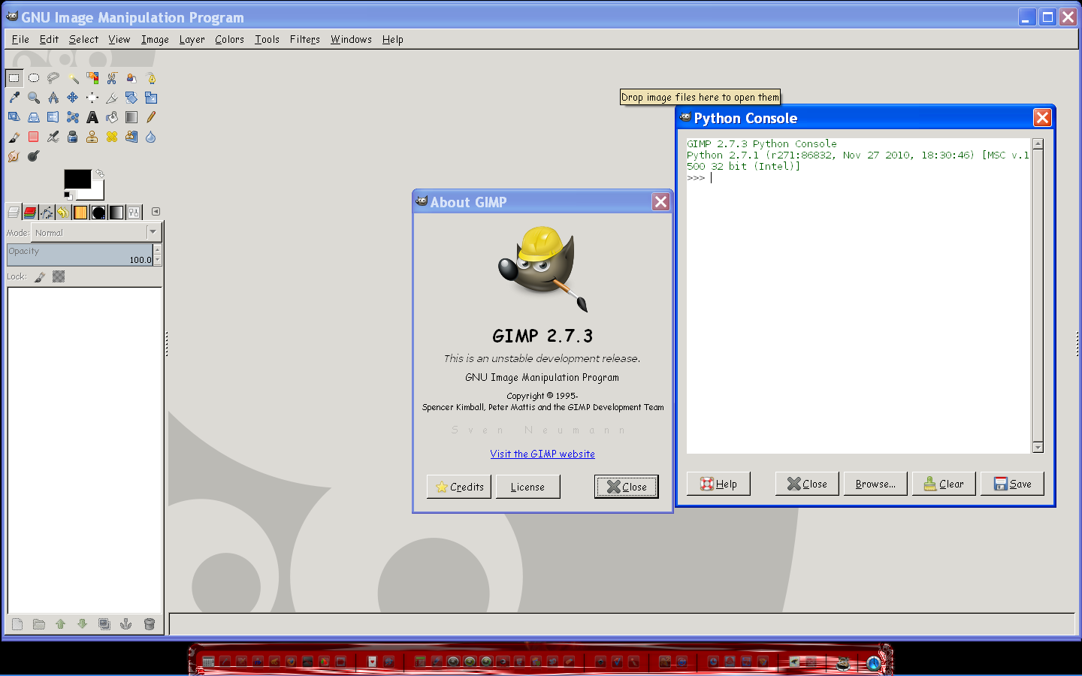Click Credits in About GIMP dialog
The image size is (1082, 676).
[x=459, y=487]
